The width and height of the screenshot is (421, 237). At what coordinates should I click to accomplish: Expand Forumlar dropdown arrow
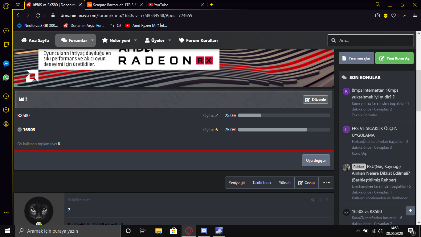92,40
